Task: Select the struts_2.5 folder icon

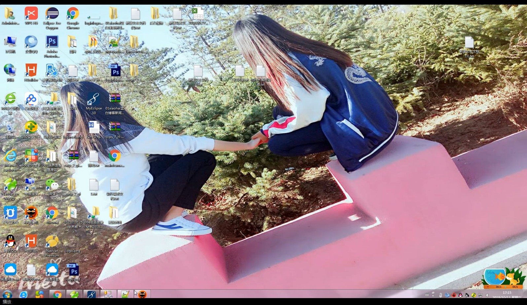Action: (135, 73)
